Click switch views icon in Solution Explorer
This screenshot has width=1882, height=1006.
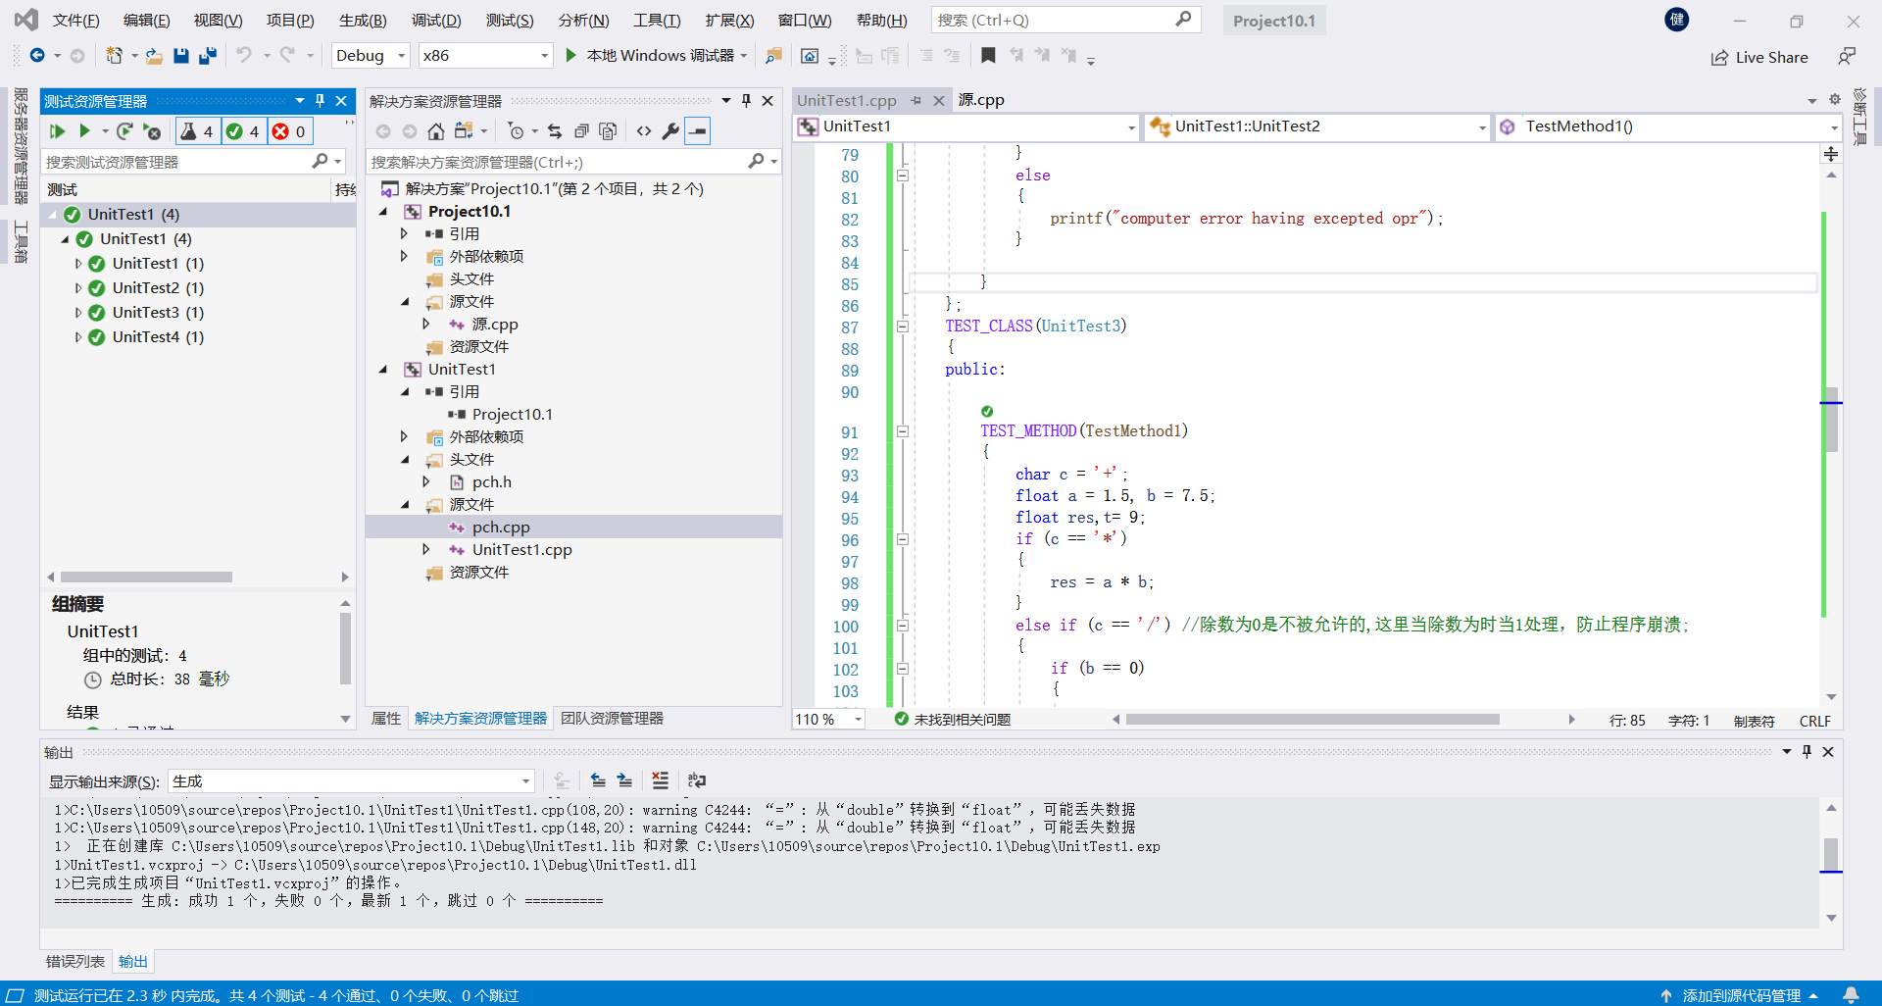464,131
